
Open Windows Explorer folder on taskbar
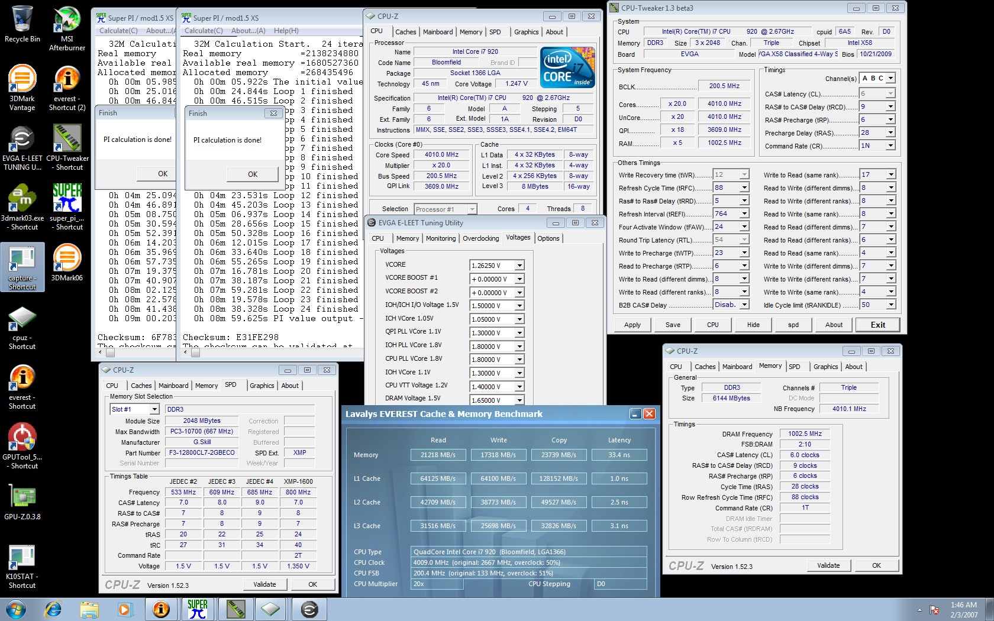(89, 609)
